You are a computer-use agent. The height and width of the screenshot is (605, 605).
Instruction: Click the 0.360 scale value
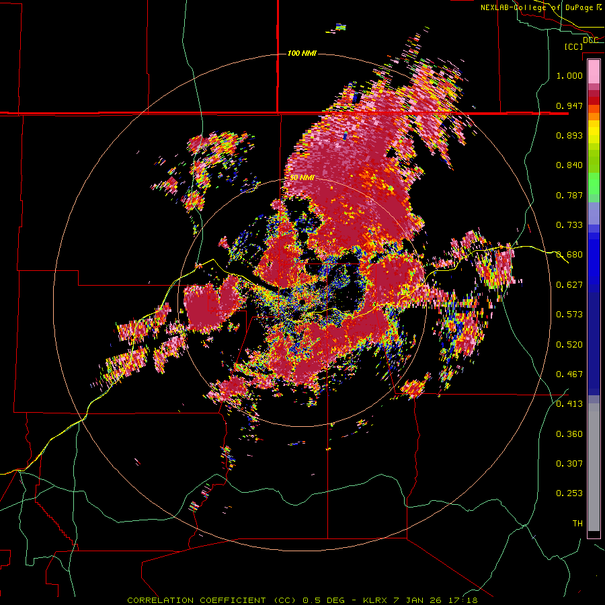pos(569,434)
